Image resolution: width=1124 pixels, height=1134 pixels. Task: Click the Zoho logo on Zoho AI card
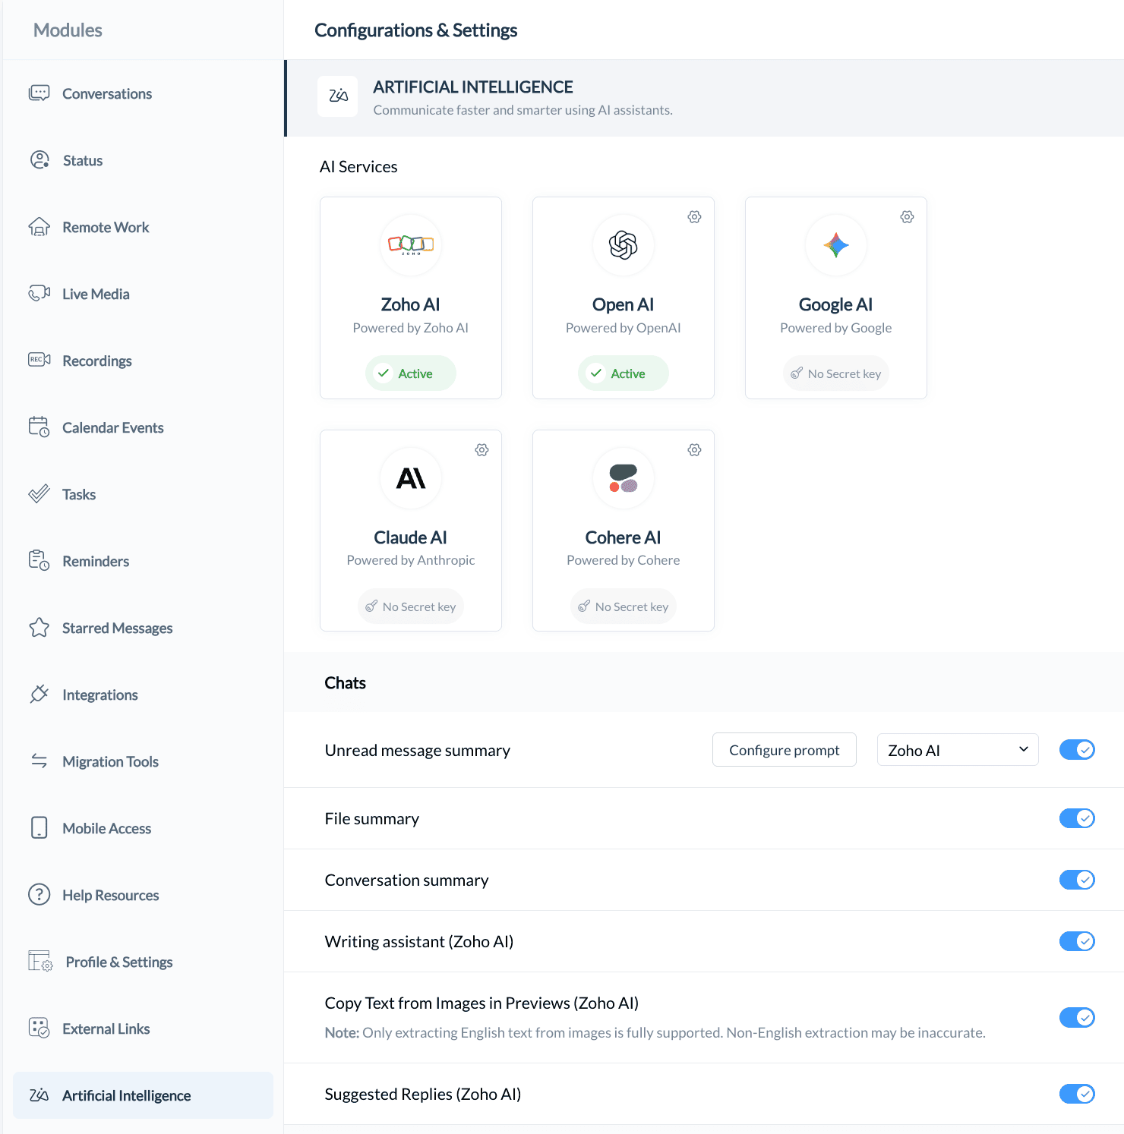click(411, 245)
